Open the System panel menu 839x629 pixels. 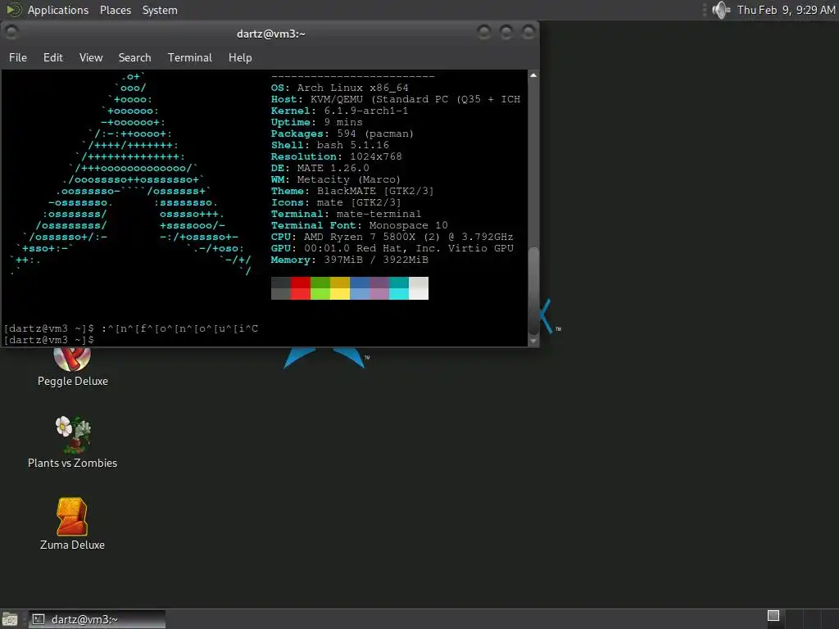pos(160,10)
